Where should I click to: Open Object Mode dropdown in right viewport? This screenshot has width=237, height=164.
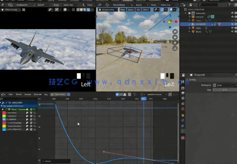click(108, 10)
